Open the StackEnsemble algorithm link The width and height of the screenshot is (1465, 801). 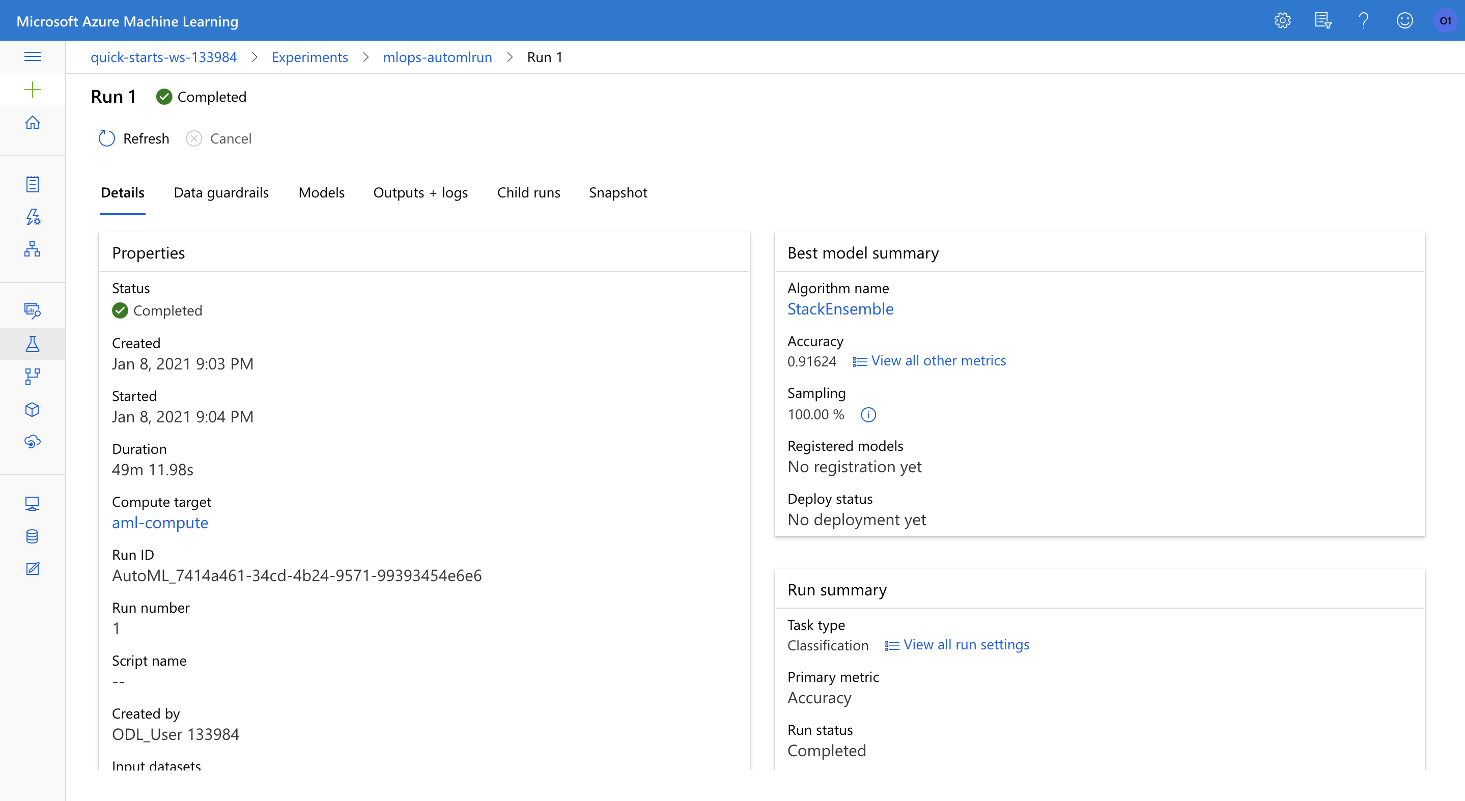point(840,309)
